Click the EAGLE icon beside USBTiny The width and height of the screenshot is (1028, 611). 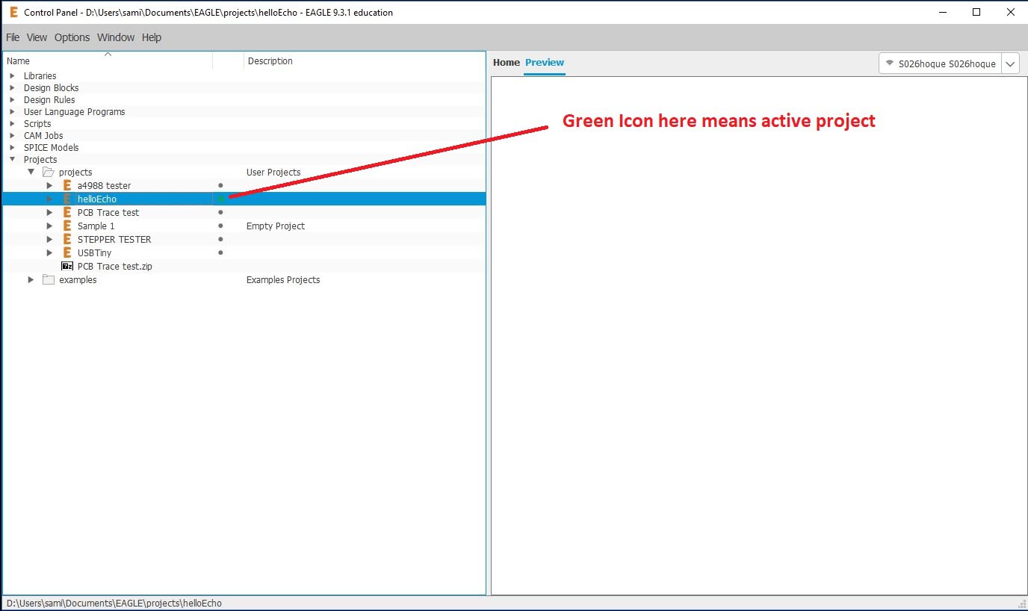tap(67, 252)
